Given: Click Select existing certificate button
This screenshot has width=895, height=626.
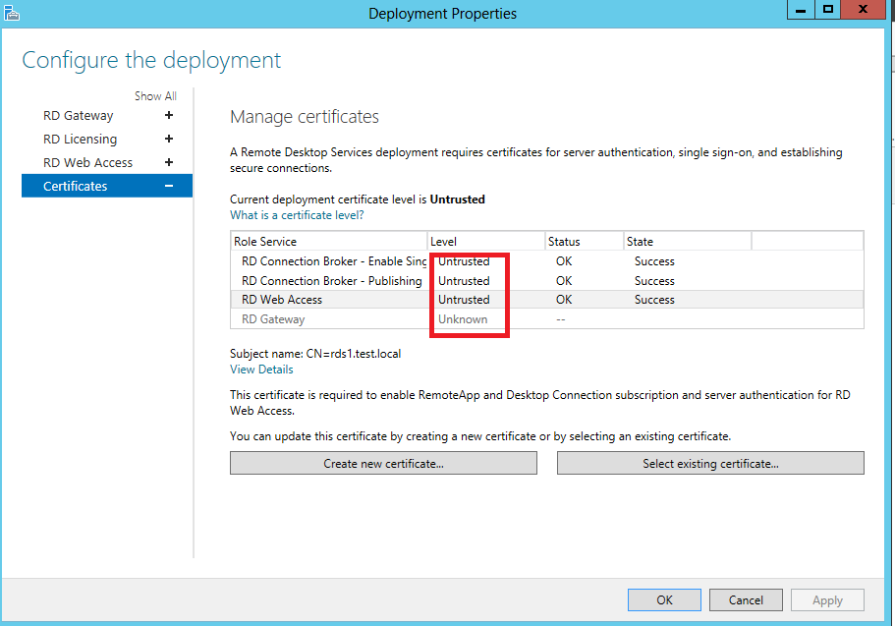Looking at the screenshot, I should 710,463.
